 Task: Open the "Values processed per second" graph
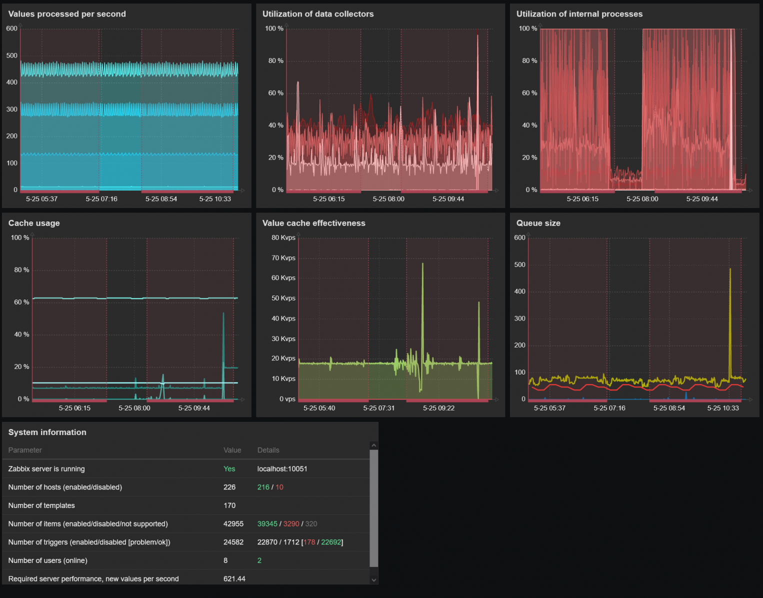point(67,13)
